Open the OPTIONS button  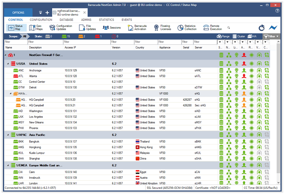coord(18,13)
